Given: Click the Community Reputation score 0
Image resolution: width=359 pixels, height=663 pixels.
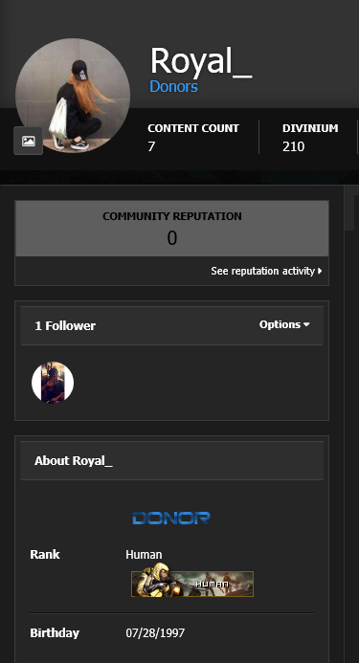Looking at the screenshot, I should [172, 238].
